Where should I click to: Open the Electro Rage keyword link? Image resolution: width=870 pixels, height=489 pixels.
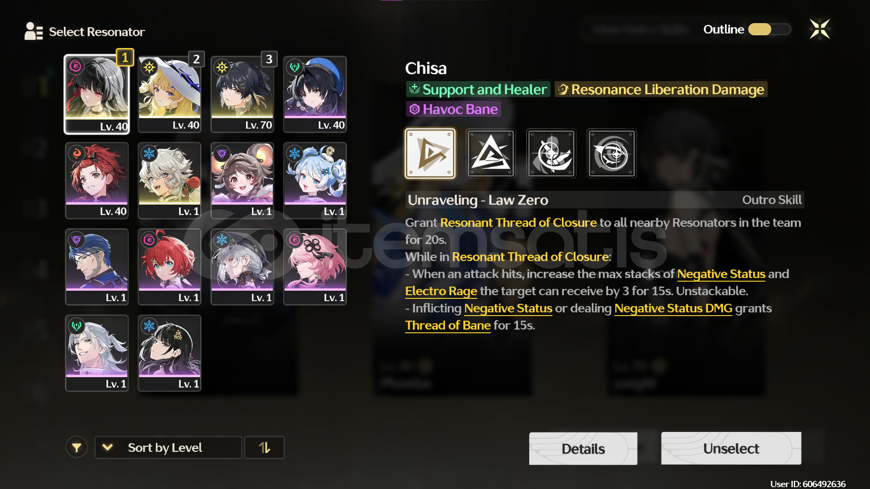tap(441, 291)
